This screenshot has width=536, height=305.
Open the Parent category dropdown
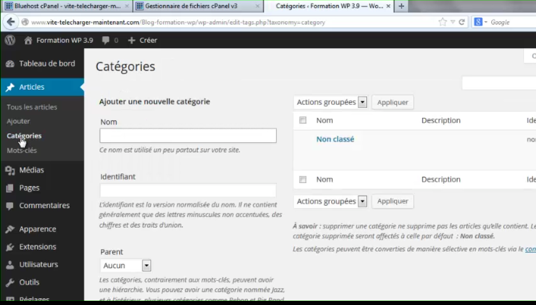(x=126, y=266)
